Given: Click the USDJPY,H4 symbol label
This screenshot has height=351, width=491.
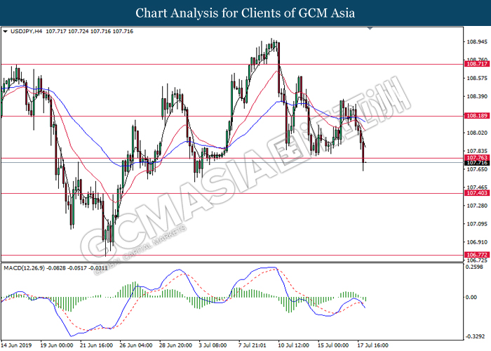Looking at the screenshot, I should point(27,32).
